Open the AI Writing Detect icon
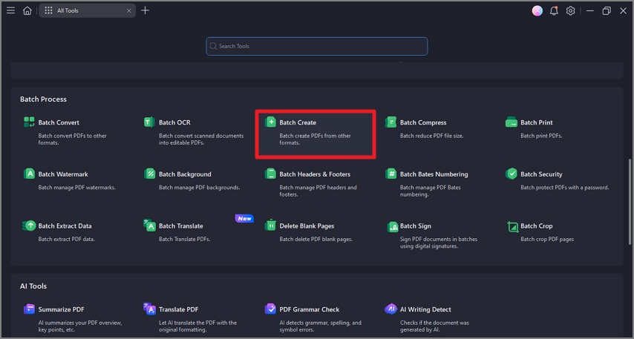Screen dimensions: 634x339 pos(390,309)
